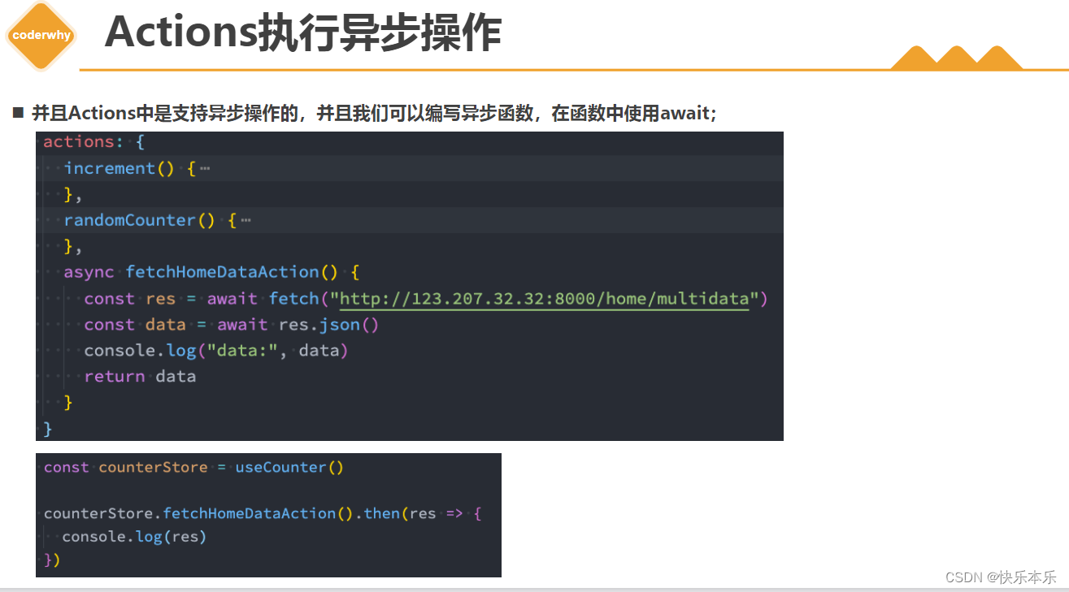Viewport: 1069px width, 592px height.
Task: Click the "actions: {" code line
Action: click(93, 142)
